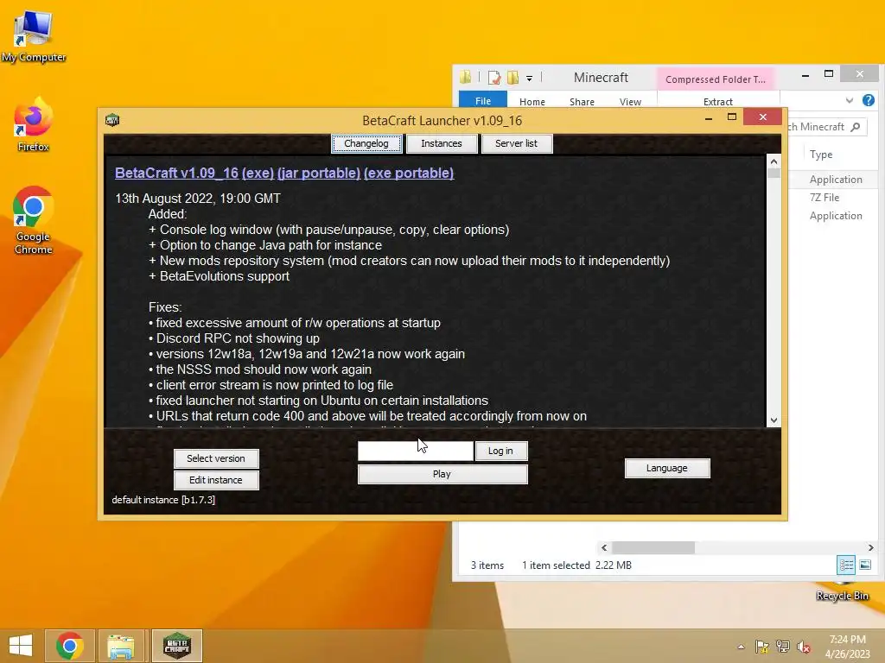Open network status tray icon
Viewport: 885px width, 663px height.
pos(783,647)
